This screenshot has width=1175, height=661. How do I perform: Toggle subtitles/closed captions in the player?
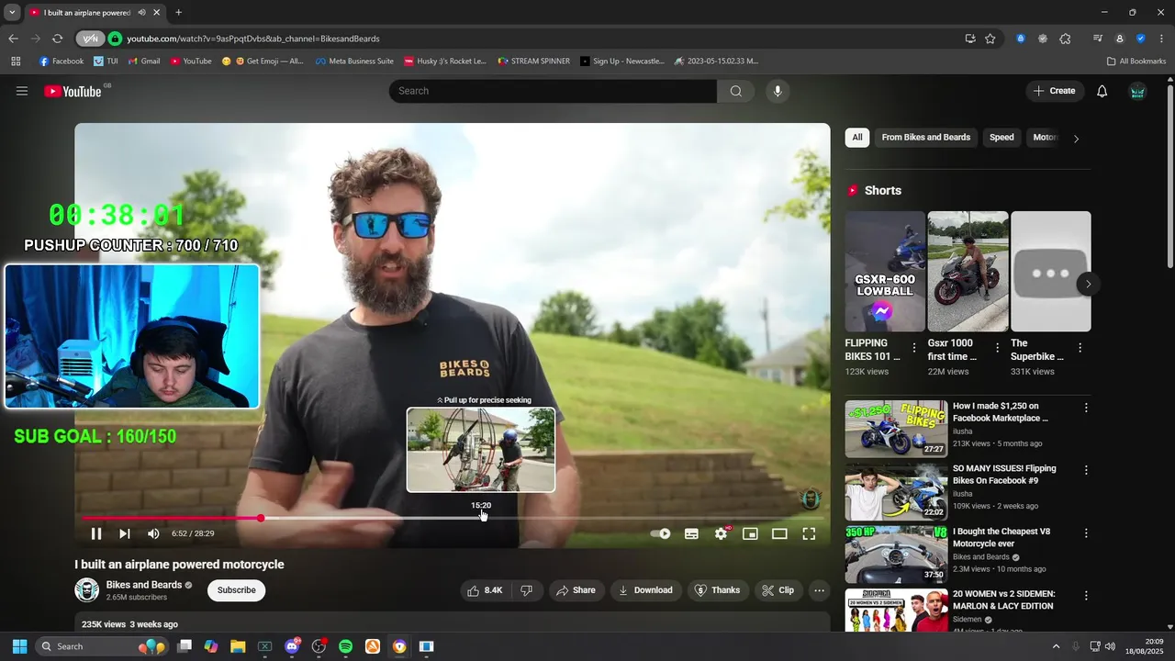(x=691, y=533)
